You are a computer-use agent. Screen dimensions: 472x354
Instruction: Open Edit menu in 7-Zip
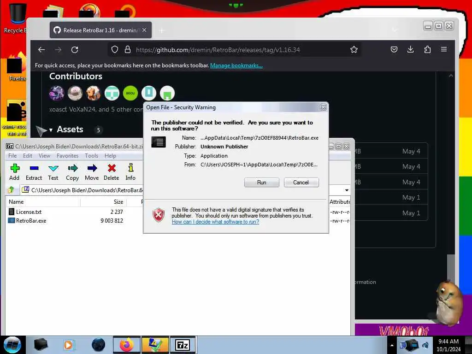click(x=28, y=156)
